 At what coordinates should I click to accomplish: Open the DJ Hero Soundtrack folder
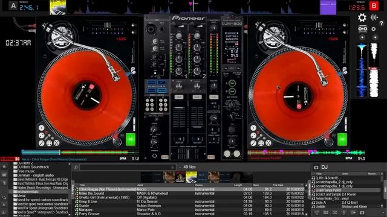click(33, 167)
